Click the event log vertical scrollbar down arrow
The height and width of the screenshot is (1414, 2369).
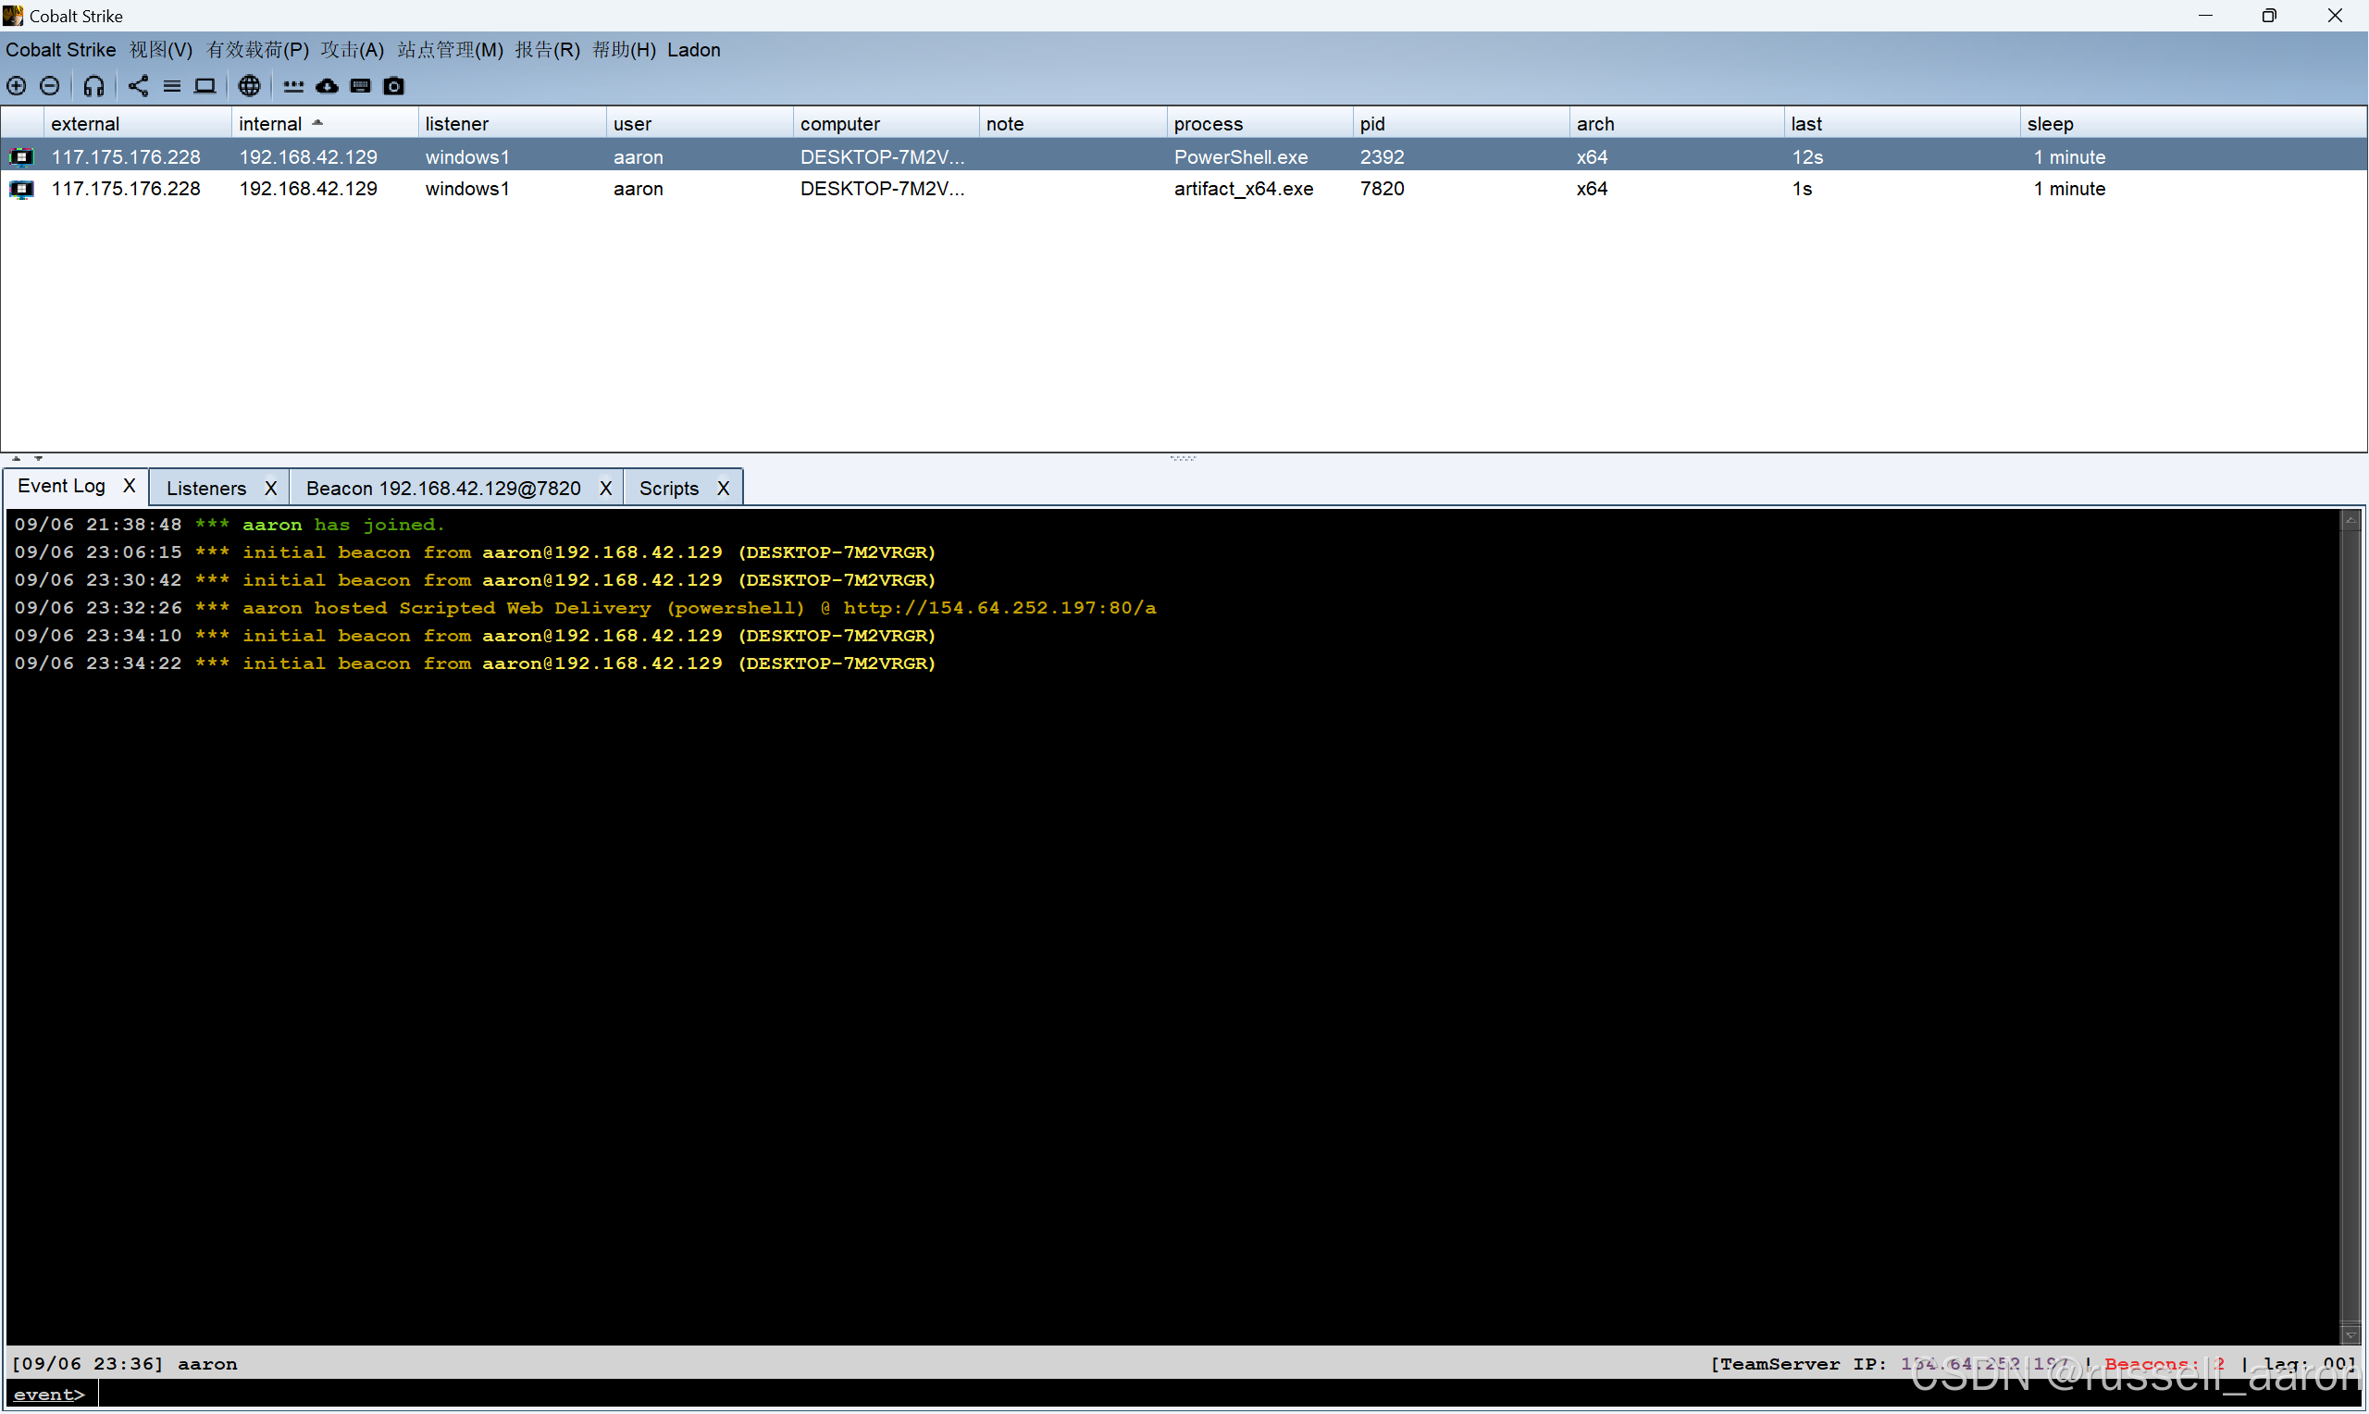2350,1335
